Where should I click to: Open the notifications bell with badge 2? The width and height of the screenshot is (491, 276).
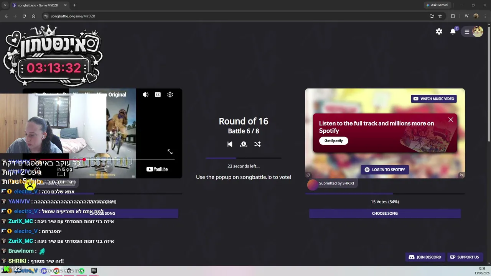pyautogui.click(x=453, y=31)
